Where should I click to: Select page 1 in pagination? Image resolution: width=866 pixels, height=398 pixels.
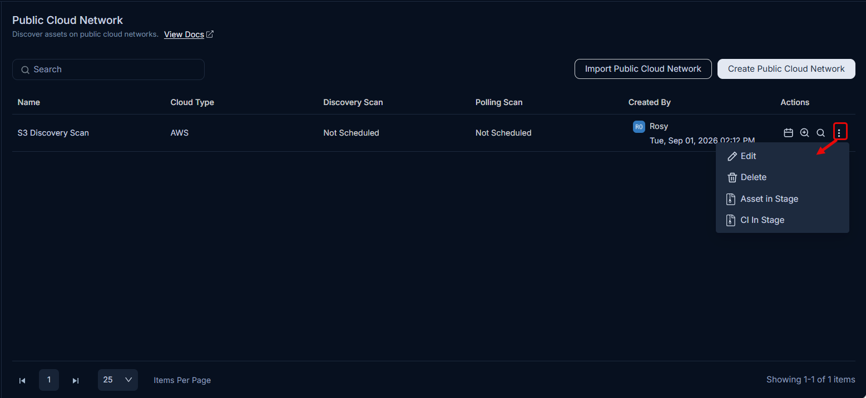(49, 380)
